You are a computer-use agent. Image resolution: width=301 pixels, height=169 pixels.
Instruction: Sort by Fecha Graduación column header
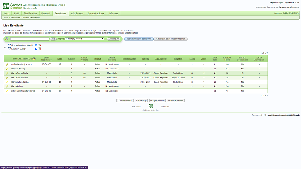(259, 59)
